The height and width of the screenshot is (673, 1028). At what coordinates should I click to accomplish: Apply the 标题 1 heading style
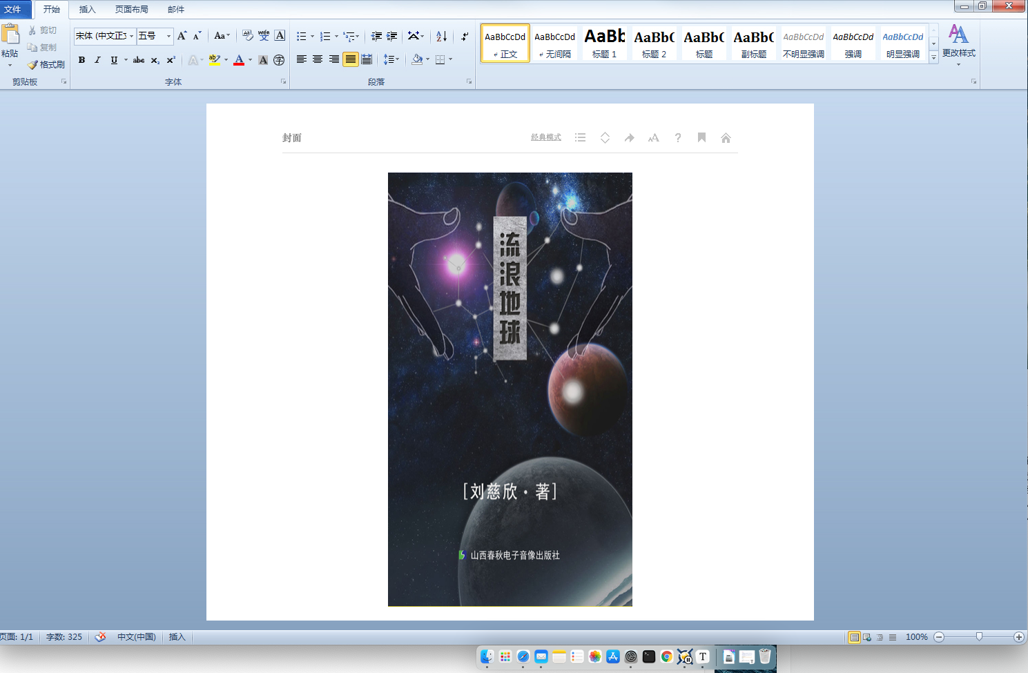pyautogui.click(x=605, y=43)
